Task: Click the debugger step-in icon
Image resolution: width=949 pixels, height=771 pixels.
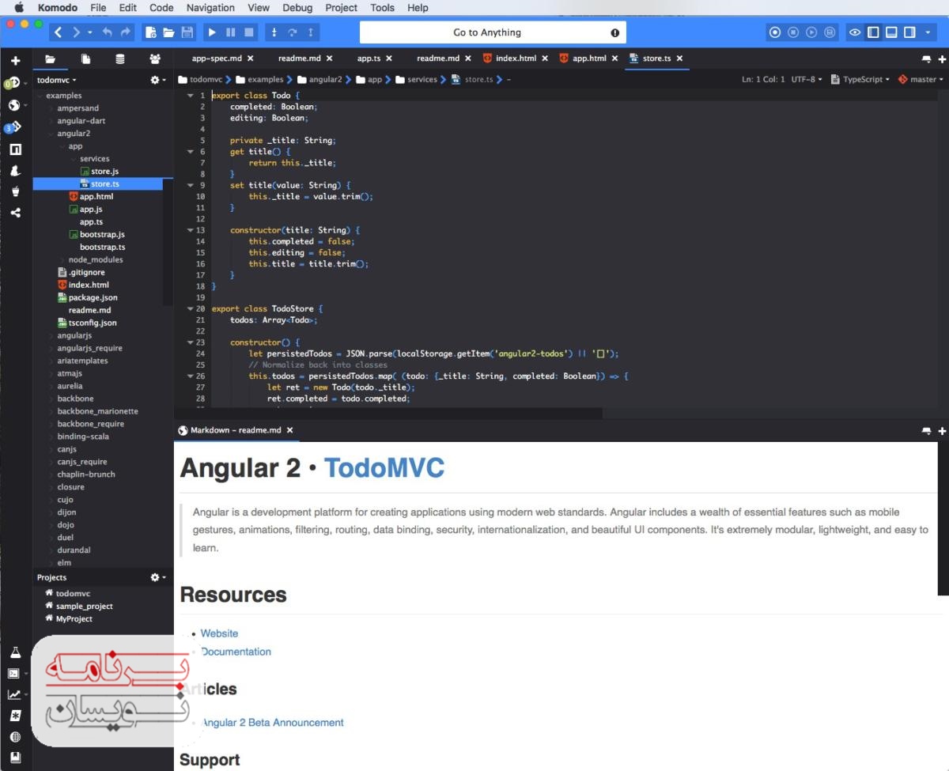Action: (274, 32)
